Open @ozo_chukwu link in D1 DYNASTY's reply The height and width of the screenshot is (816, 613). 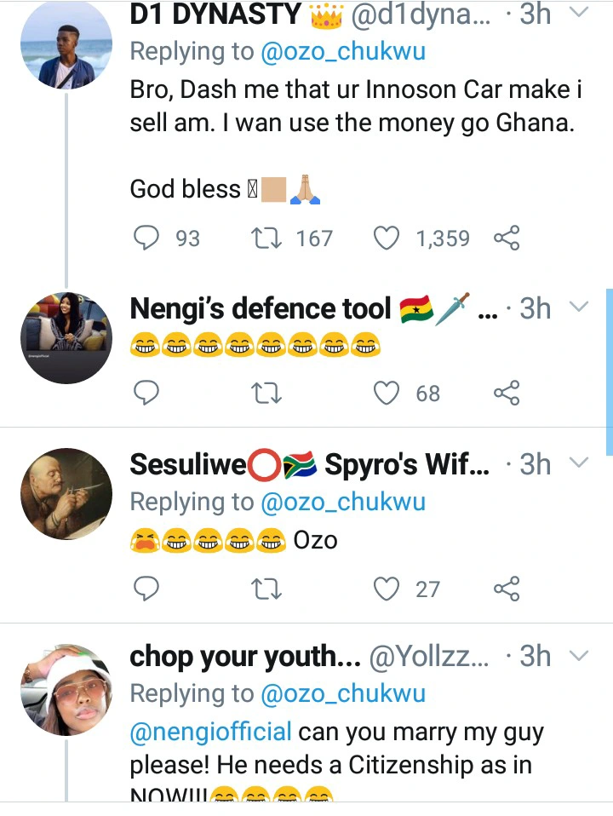[344, 51]
